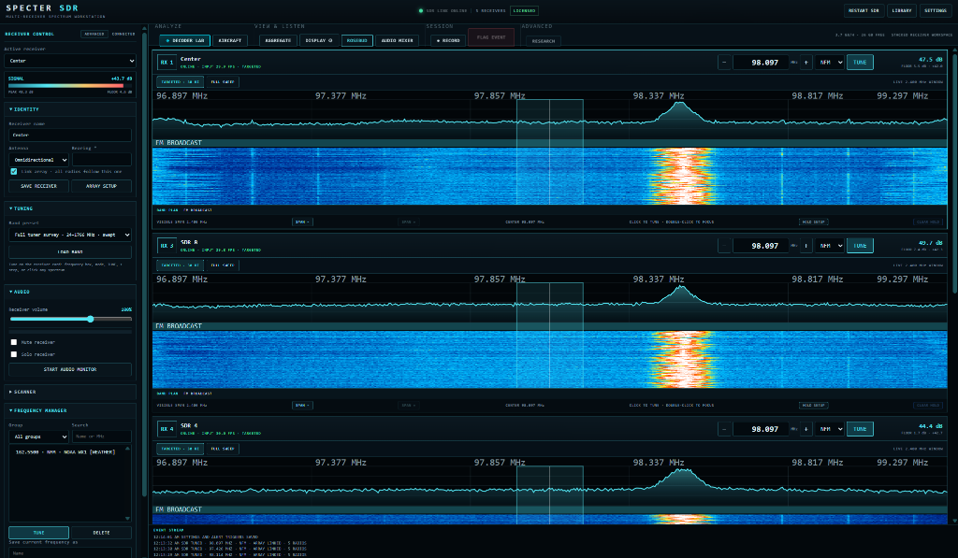Image resolution: width=958 pixels, height=558 pixels.
Task: Open the Band preset dropdown
Action: coord(69,235)
